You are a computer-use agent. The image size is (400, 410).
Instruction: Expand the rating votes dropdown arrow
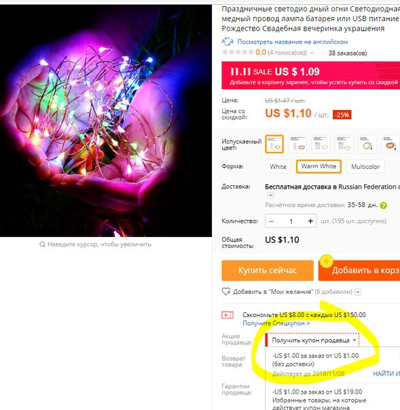click(312, 53)
